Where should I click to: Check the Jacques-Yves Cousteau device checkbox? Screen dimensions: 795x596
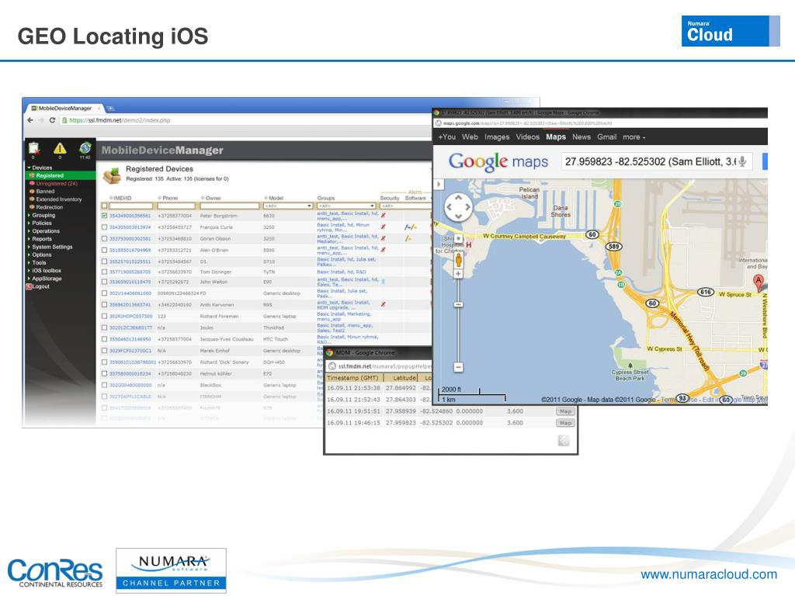[105, 339]
